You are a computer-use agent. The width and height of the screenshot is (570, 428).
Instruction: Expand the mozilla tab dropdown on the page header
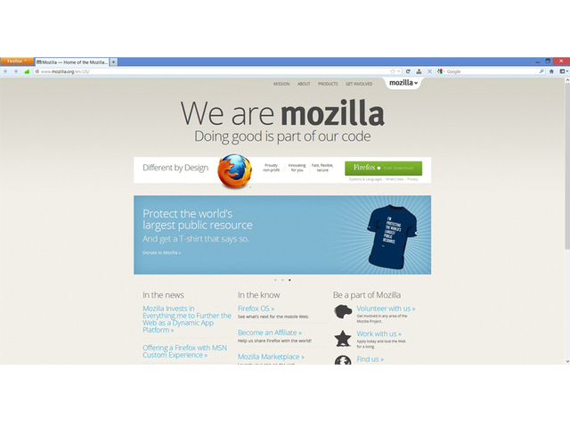[x=403, y=83]
